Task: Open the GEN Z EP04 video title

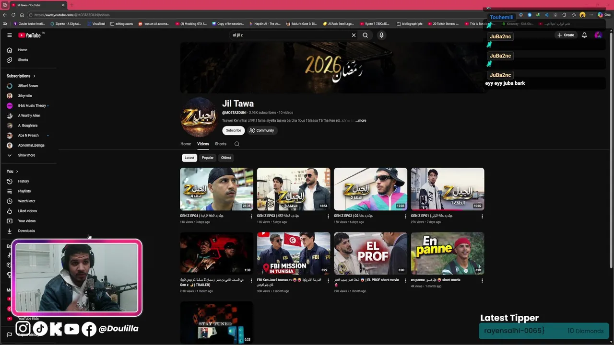Action: pos(201,216)
